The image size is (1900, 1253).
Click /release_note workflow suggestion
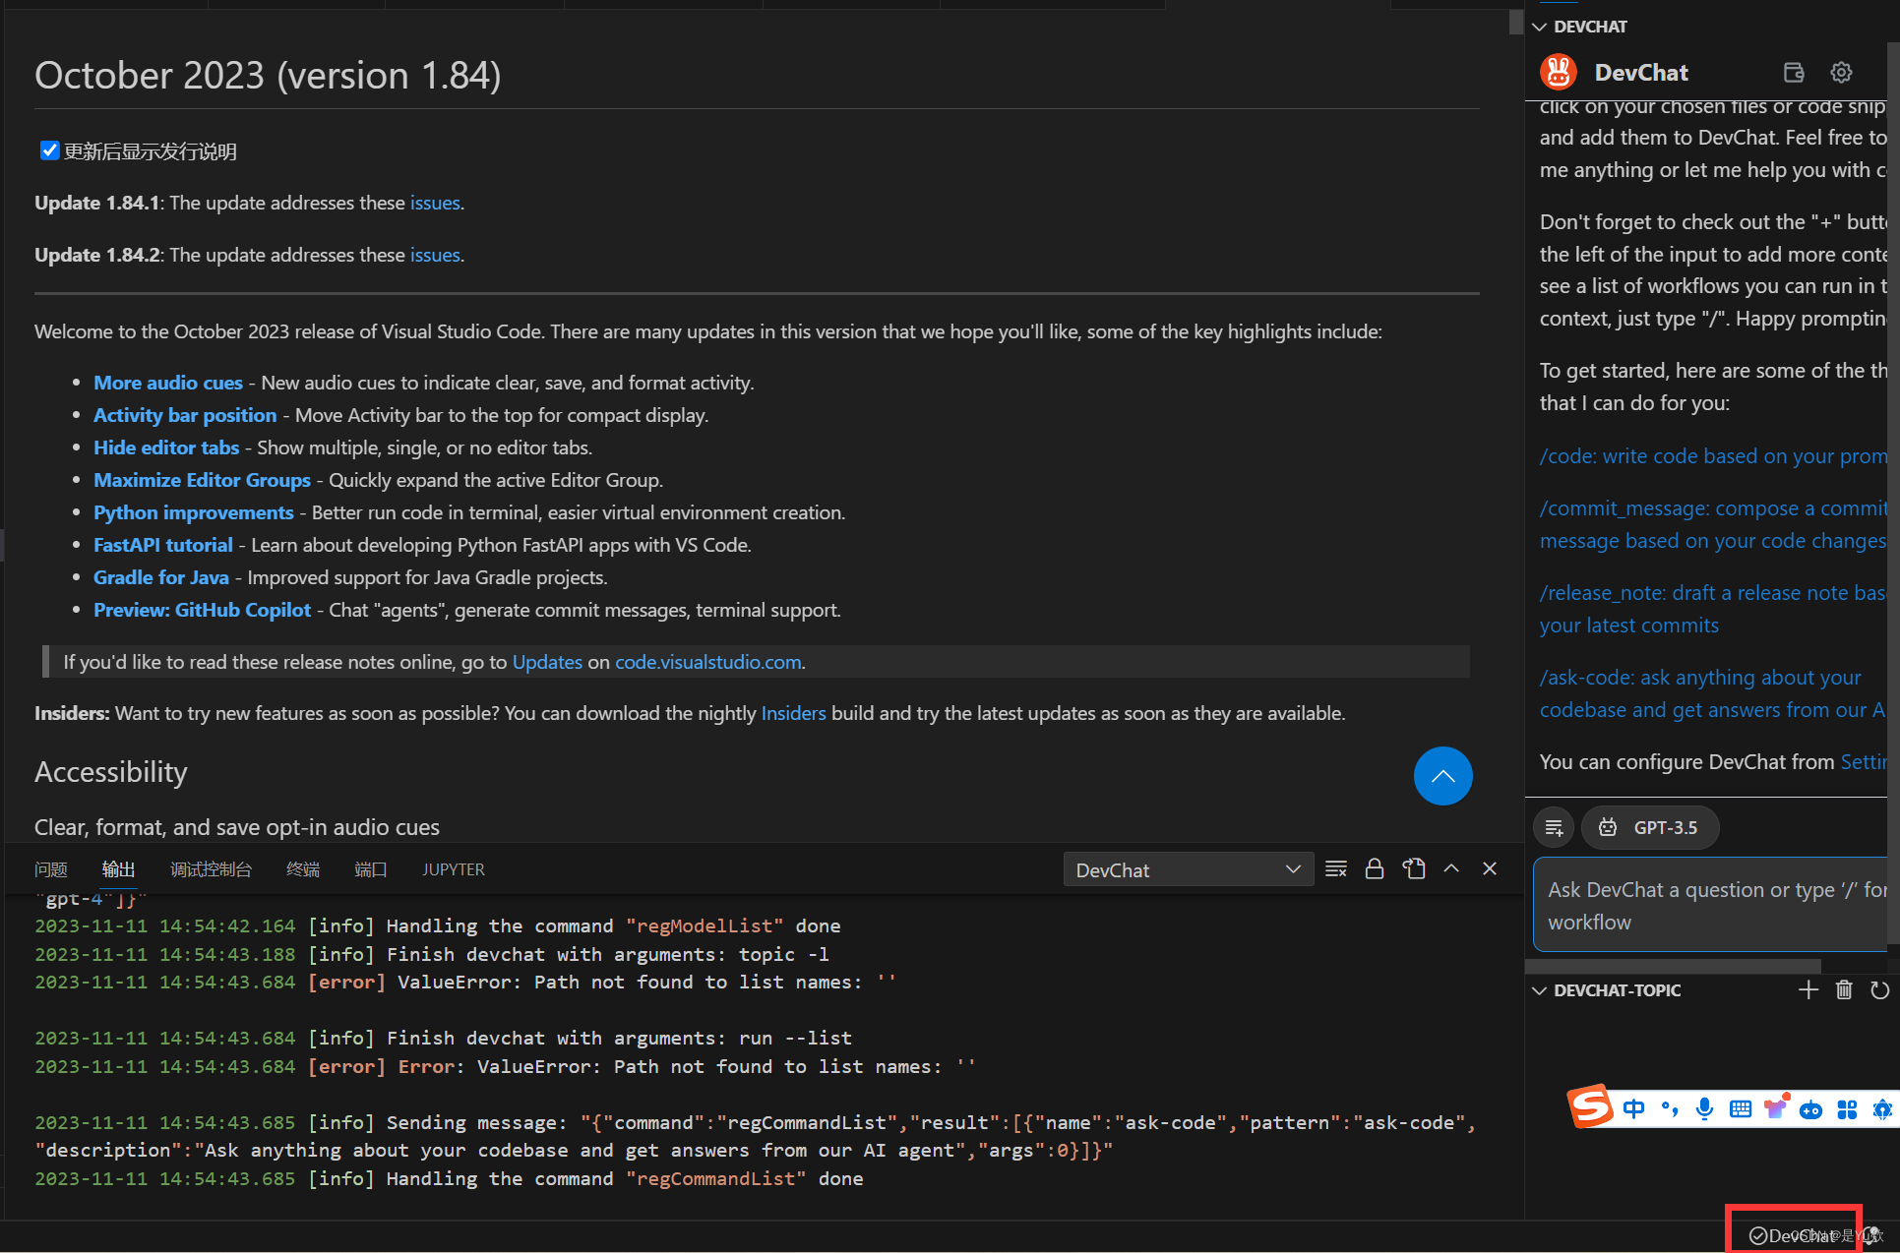click(1713, 609)
